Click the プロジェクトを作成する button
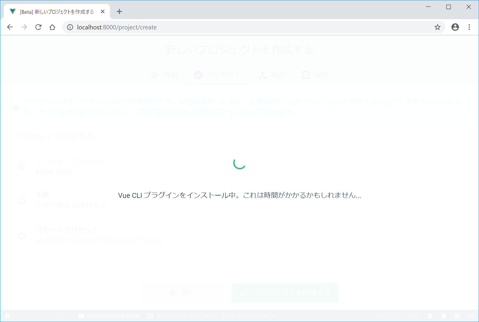Image resolution: width=479 pixels, height=322 pixels. (x=285, y=293)
